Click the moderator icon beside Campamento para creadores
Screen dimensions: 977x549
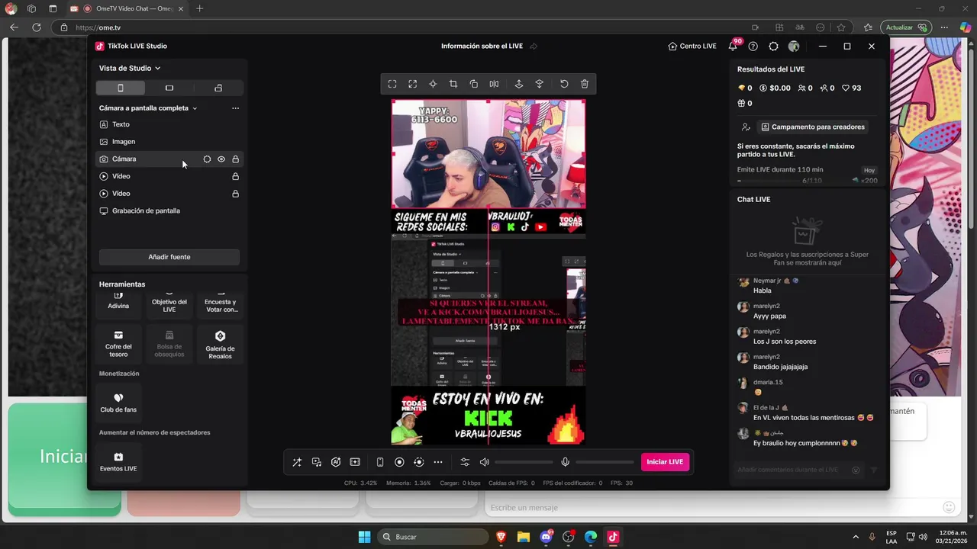coord(746,127)
